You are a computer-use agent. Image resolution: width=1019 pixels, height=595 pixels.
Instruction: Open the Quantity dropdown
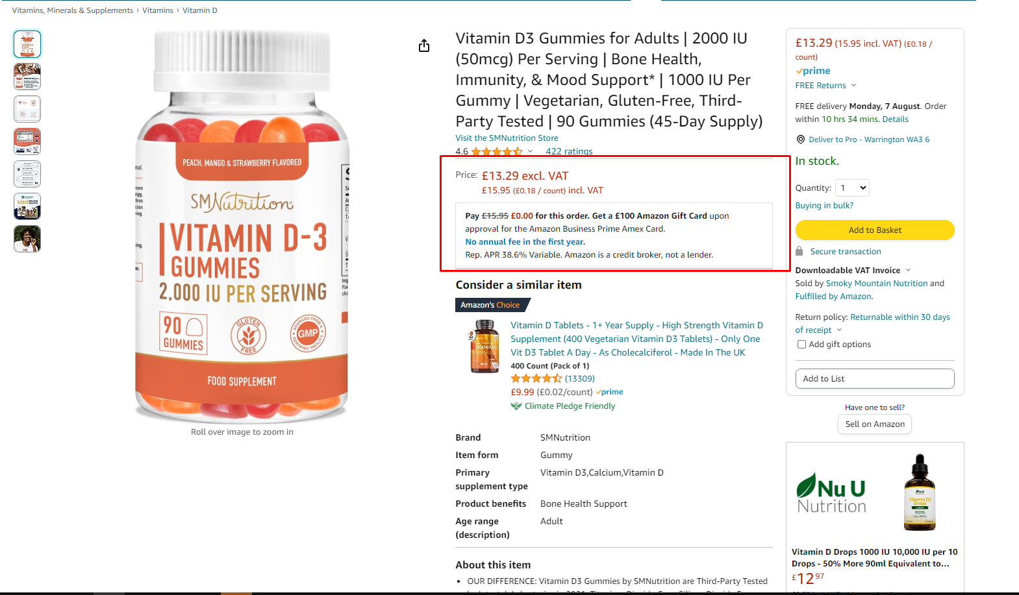[x=852, y=188]
